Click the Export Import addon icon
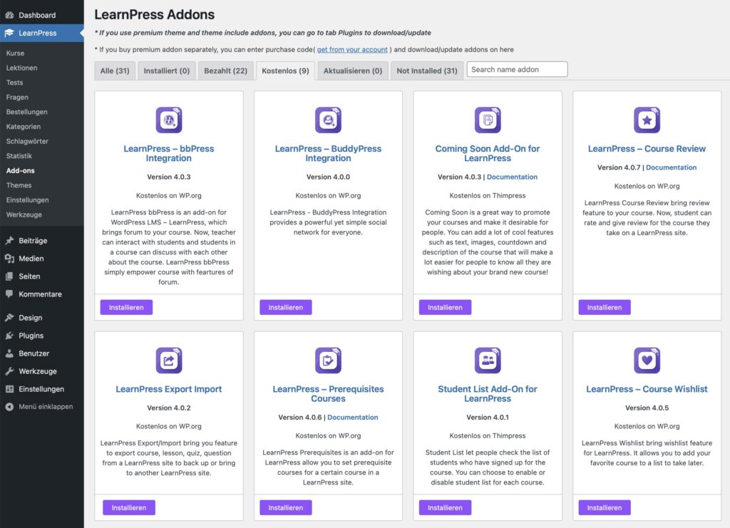 [x=169, y=360]
